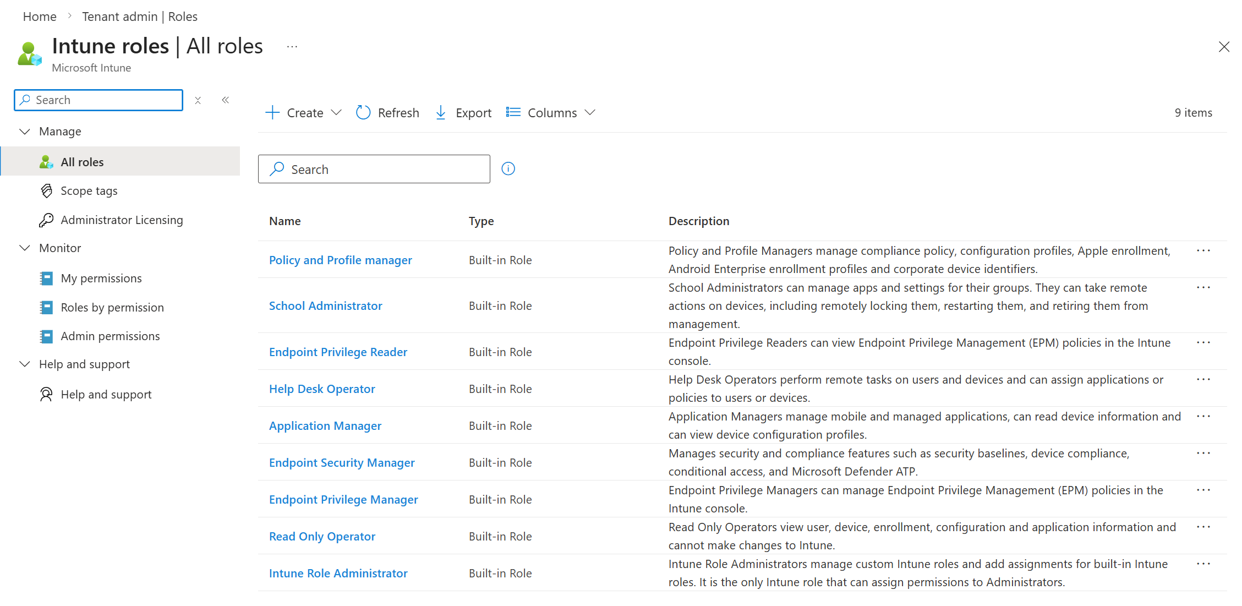
Task: Open Help and support
Action: coord(106,394)
